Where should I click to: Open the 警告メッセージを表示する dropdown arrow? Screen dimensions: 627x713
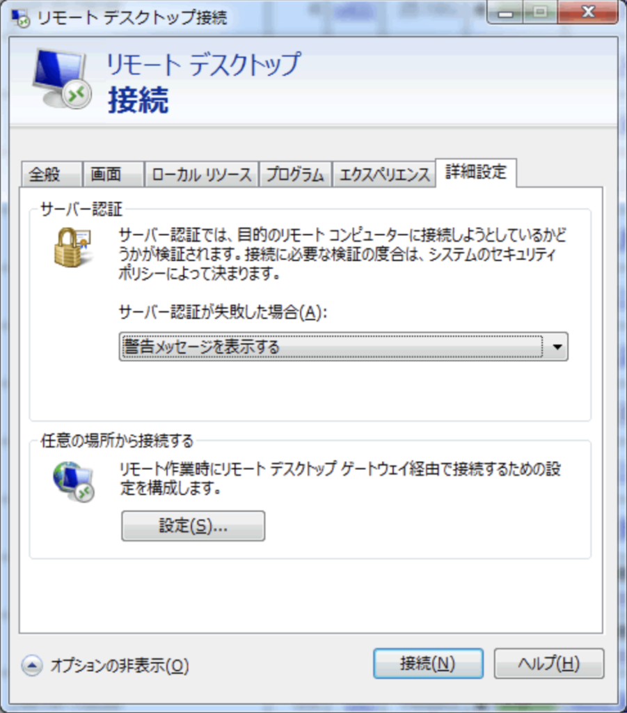557,347
